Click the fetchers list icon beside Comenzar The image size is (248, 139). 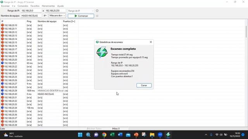(97, 16)
